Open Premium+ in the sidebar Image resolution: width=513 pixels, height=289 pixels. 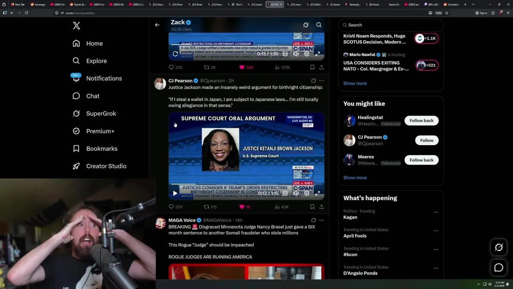[93, 131]
